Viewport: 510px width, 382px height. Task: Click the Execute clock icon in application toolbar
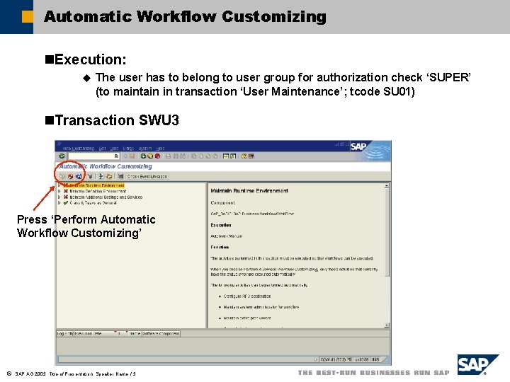coord(62,176)
